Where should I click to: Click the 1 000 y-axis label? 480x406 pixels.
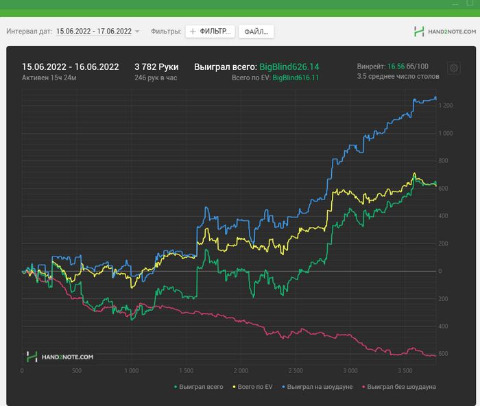click(x=446, y=134)
